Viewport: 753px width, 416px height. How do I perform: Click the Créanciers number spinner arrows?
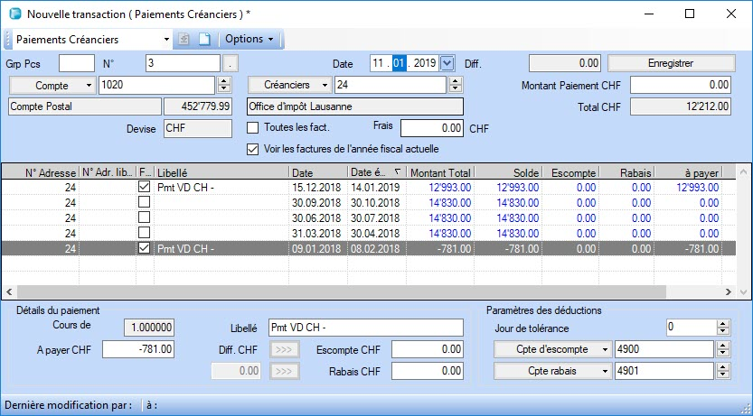coord(455,85)
